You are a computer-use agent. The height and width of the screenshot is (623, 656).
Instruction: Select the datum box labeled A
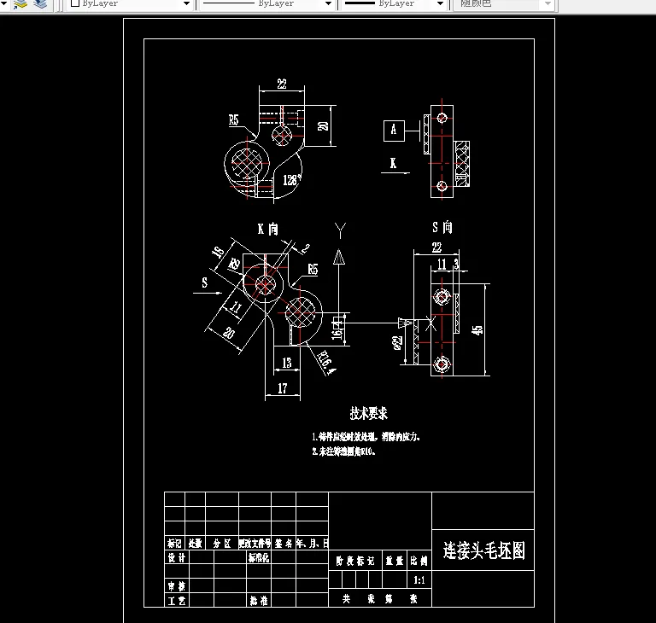click(394, 131)
